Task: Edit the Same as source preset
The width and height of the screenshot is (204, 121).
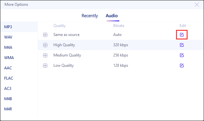Action: pos(182,35)
